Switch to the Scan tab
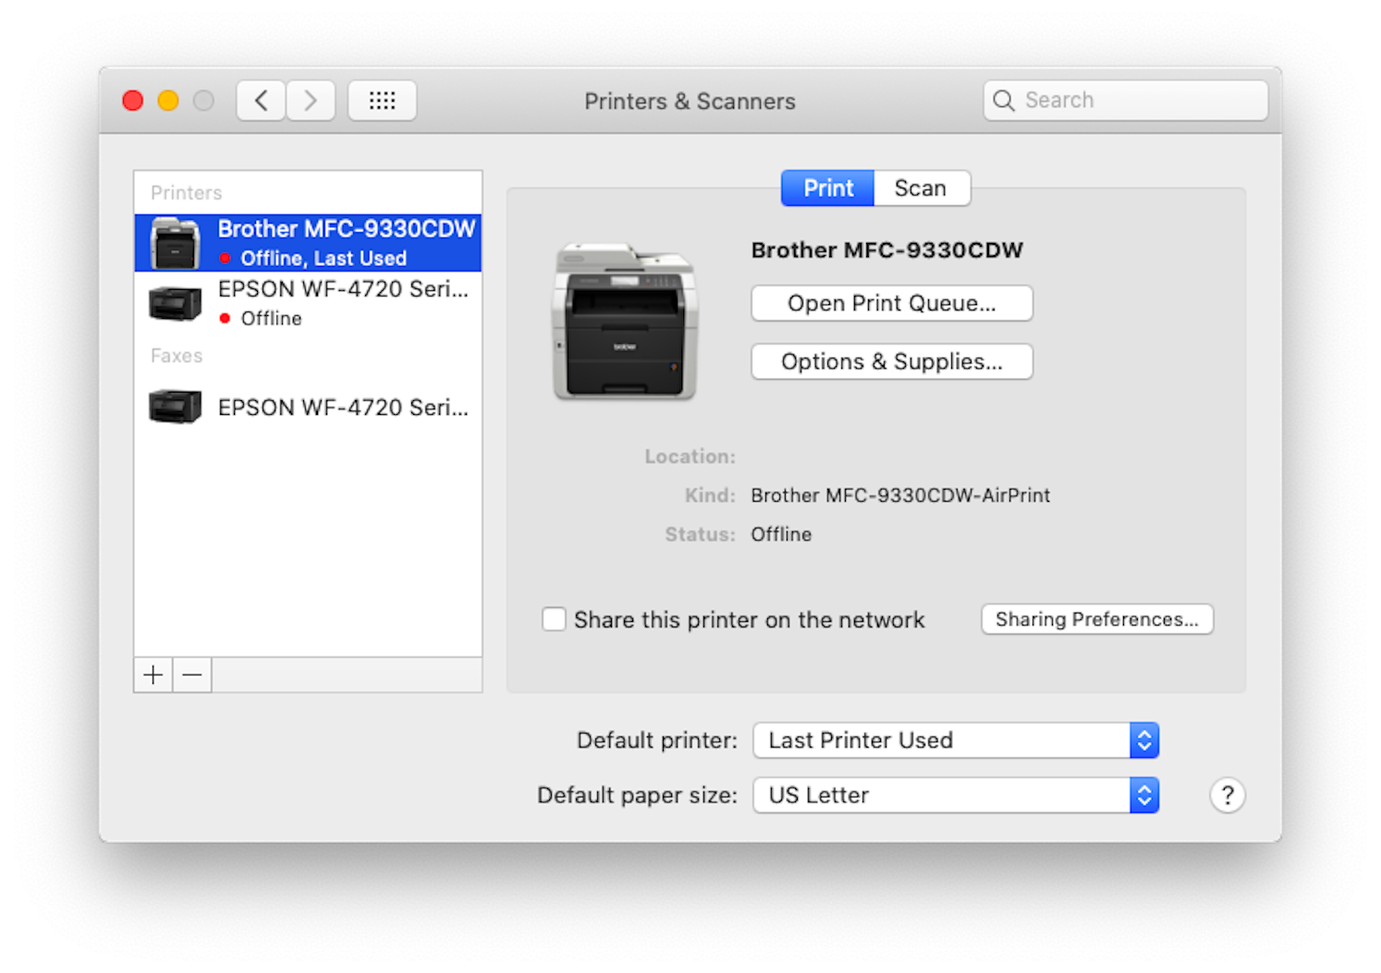Viewport: 1381px width, 973px height. point(921,188)
